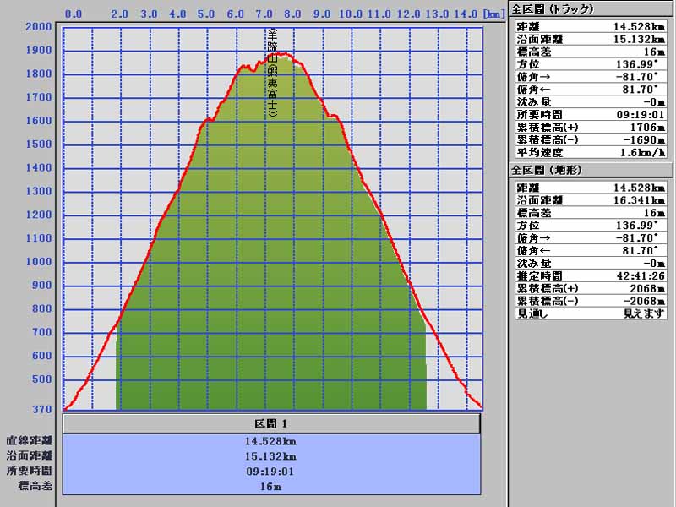
Task: Click the terrain 沿面距離 16.341km row
Action: point(589,199)
